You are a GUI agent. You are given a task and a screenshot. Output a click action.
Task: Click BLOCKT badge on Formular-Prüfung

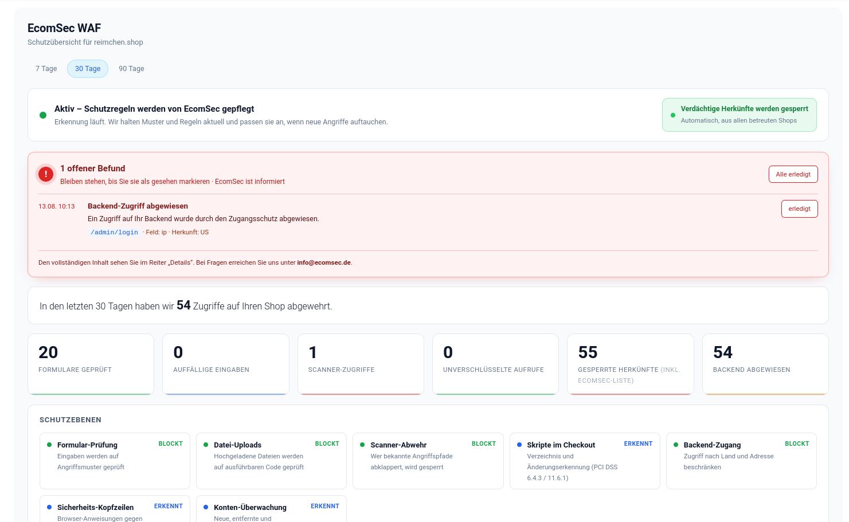coord(170,444)
